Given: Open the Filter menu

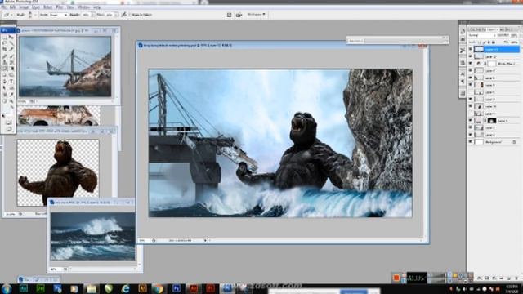Looking at the screenshot, I should (x=60, y=7).
